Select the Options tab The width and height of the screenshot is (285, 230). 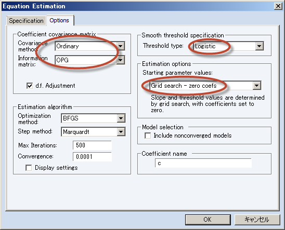coord(59,20)
